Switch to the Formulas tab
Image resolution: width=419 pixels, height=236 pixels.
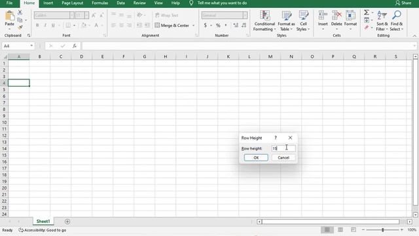pyautogui.click(x=100, y=3)
